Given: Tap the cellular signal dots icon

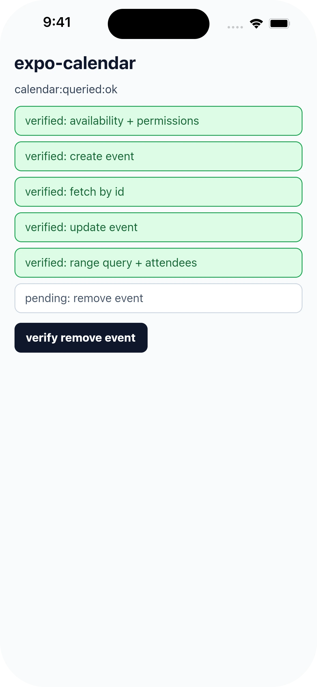Looking at the screenshot, I should click(235, 27).
